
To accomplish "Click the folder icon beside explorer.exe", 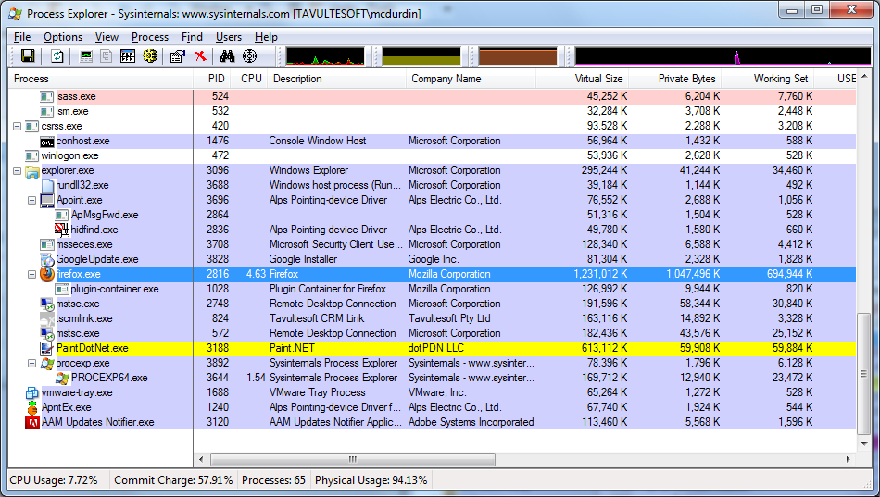I will [x=32, y=170].
